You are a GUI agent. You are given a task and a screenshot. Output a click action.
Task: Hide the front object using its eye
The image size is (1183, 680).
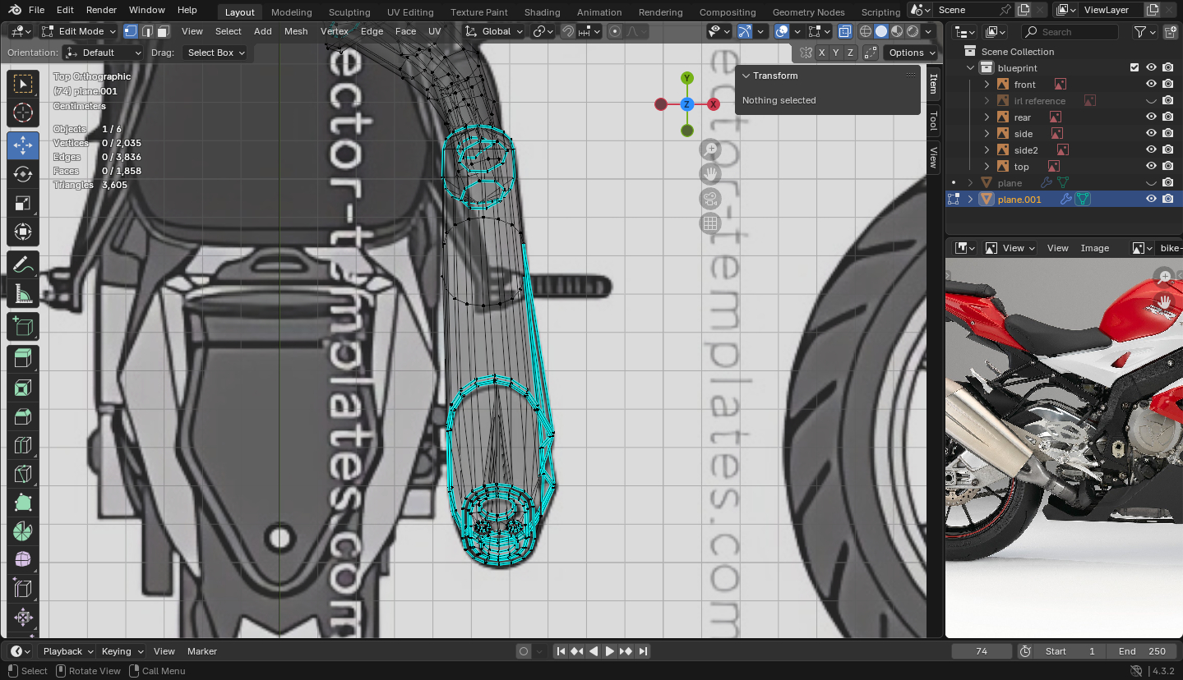coord(1151,85)
